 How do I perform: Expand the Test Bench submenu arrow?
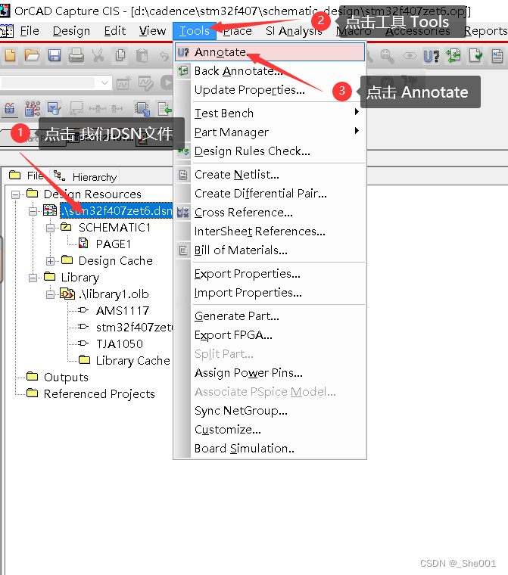click(357, 112)
